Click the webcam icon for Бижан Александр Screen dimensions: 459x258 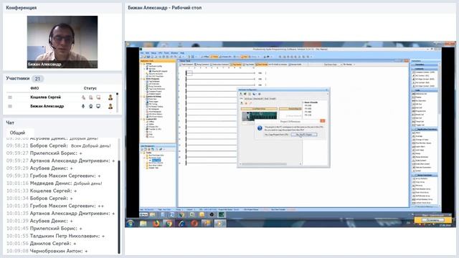tap(91, 106)
